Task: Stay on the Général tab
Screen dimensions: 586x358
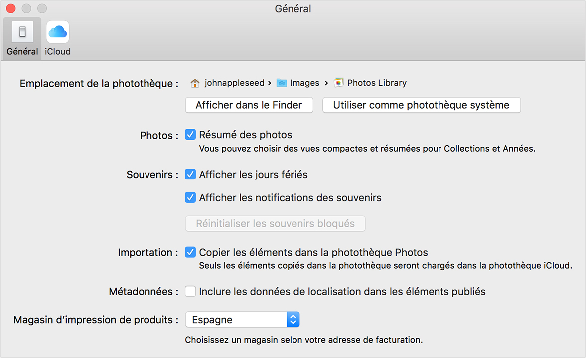Action: click(x=21, y=37)
